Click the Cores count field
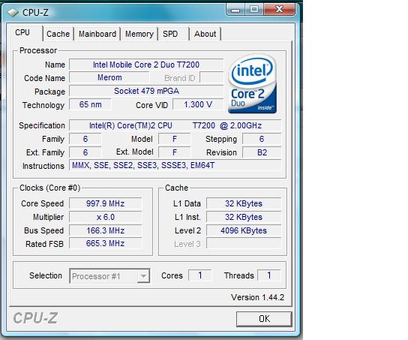 (x=199, y=275)
